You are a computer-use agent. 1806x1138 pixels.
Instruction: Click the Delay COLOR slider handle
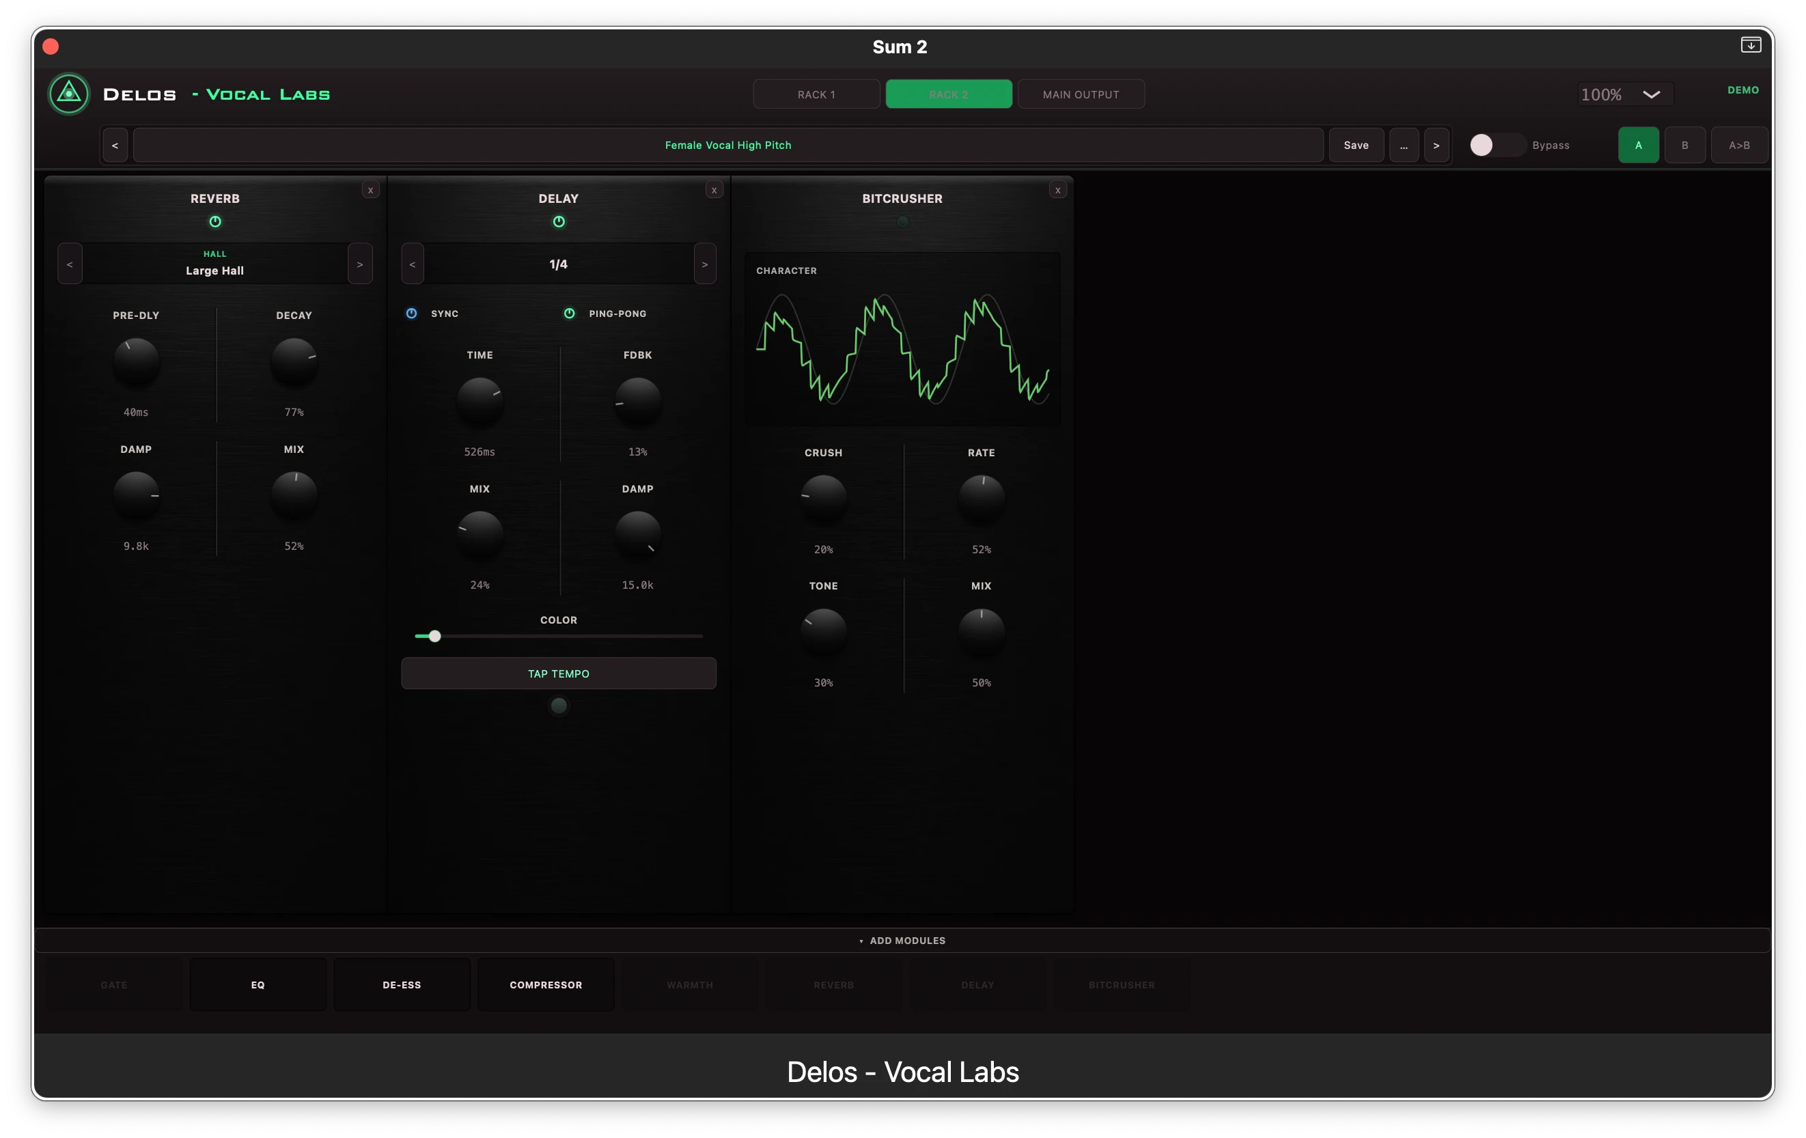[434, 636]
